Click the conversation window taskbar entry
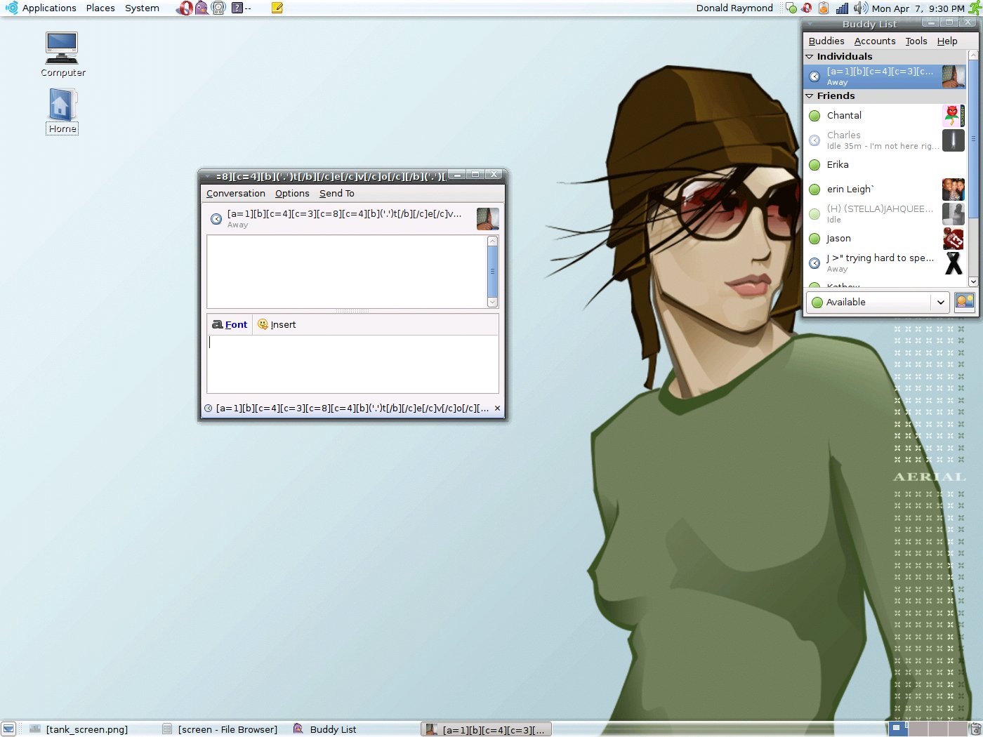 (486, 729)
